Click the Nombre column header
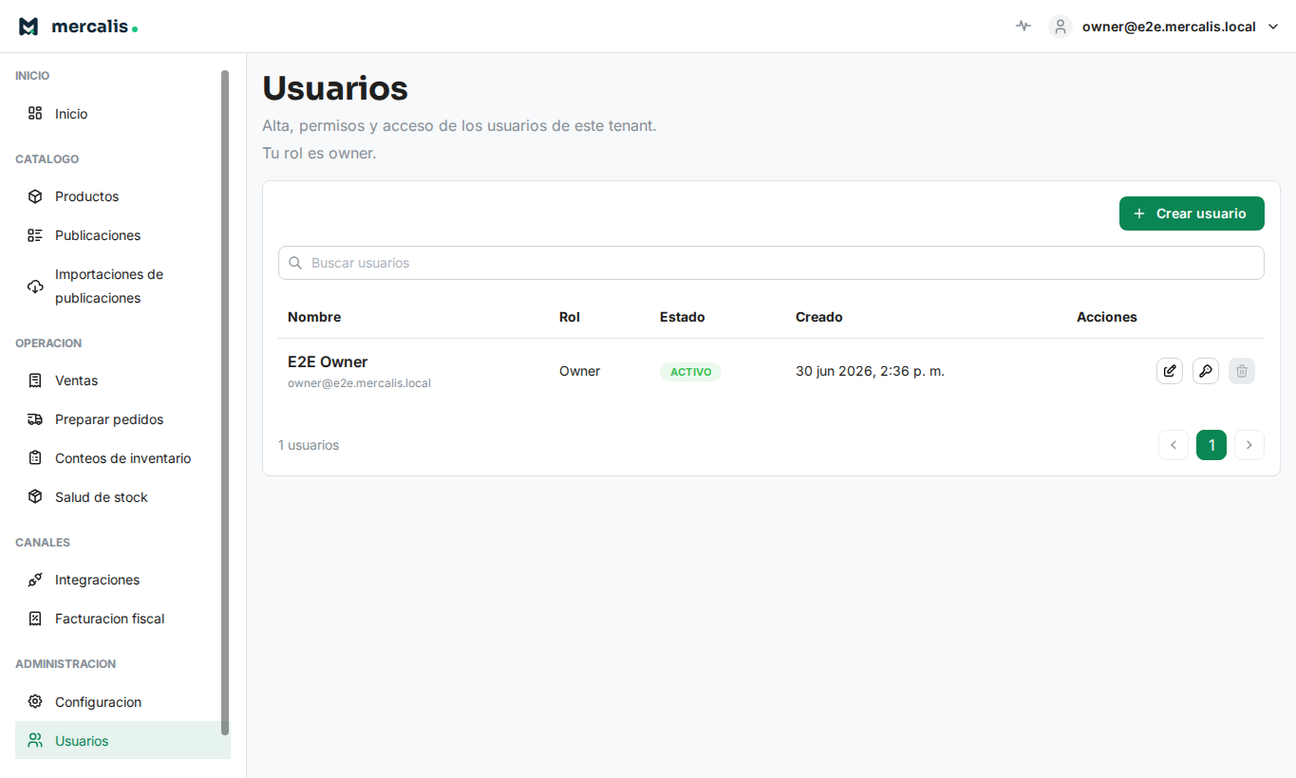This screenshot has width=1296, height=778. pyautogui.click(x=314, y=317)
